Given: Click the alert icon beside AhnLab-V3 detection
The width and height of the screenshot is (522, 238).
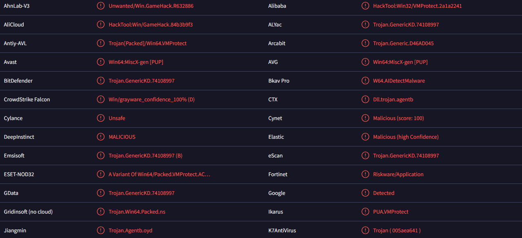Looking at the screenshot, I should [101, 6].
